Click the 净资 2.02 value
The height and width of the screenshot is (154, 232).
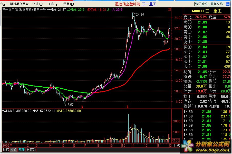pyautogui.click(x=203, y=101)
